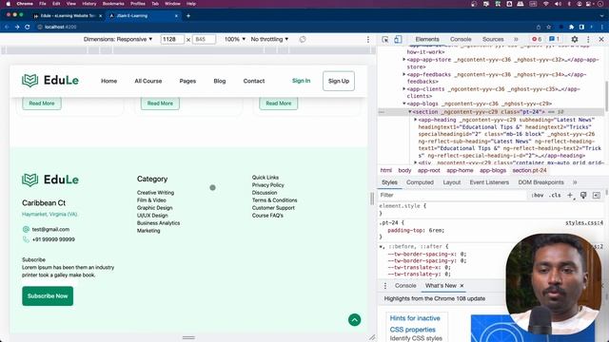Screen dimensions: 609x342
Task: Select the drawer Console tab
Action: (405, 285)
